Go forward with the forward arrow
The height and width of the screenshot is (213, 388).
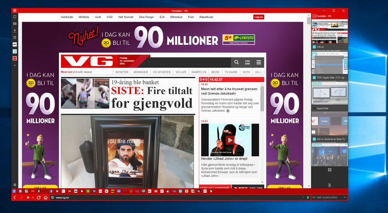[21, 198]
